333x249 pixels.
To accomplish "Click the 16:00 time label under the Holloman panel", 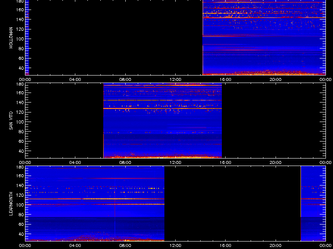I will click(225, 80).
